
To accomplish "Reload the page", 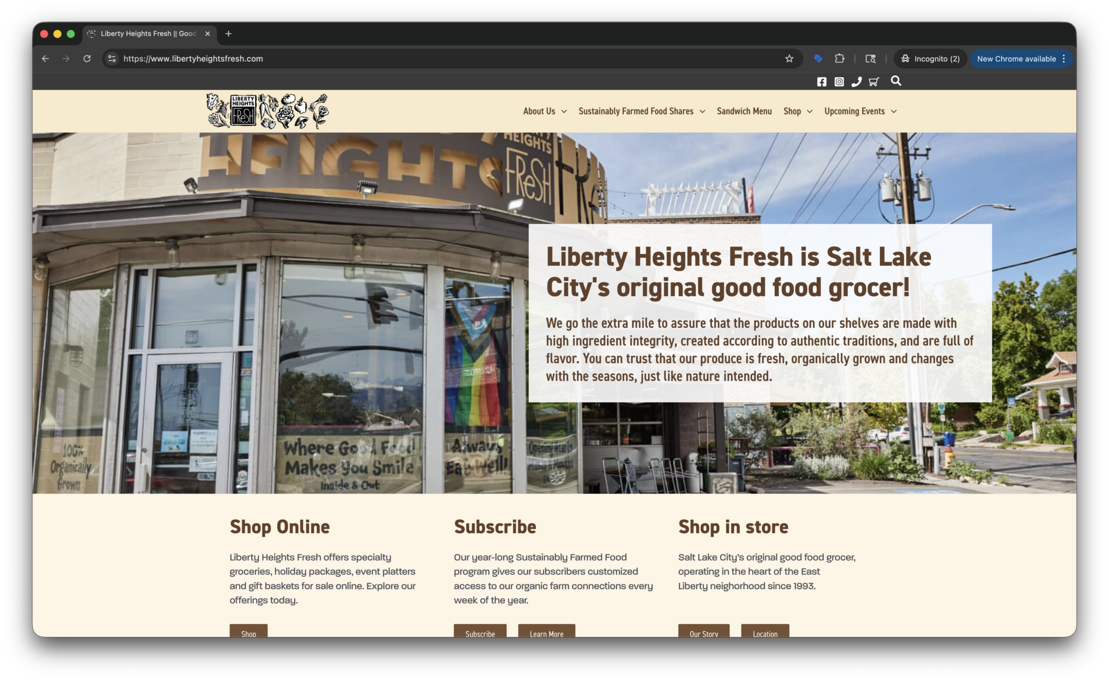I will coord(87,59).
